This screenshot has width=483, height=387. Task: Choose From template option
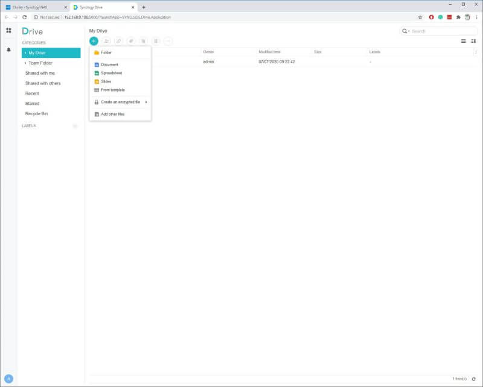click(x=120, y=90)
